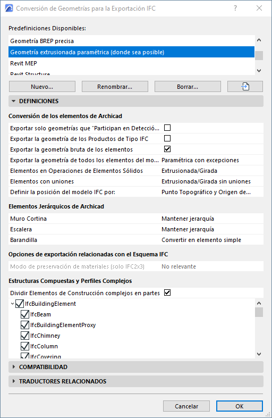This screenshot has width=272, height=418.
Task: Select the IfcBuildingElement tree label
Action: point(50,304)
